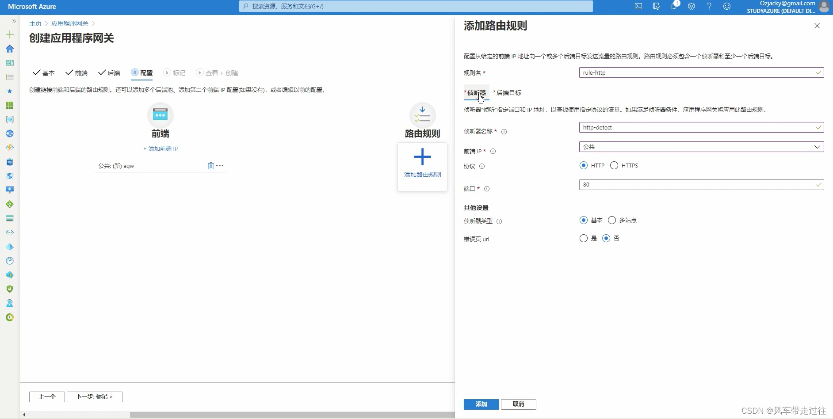
Task: Open All services list icon in sidebar
Action: [x=10, y=77]
